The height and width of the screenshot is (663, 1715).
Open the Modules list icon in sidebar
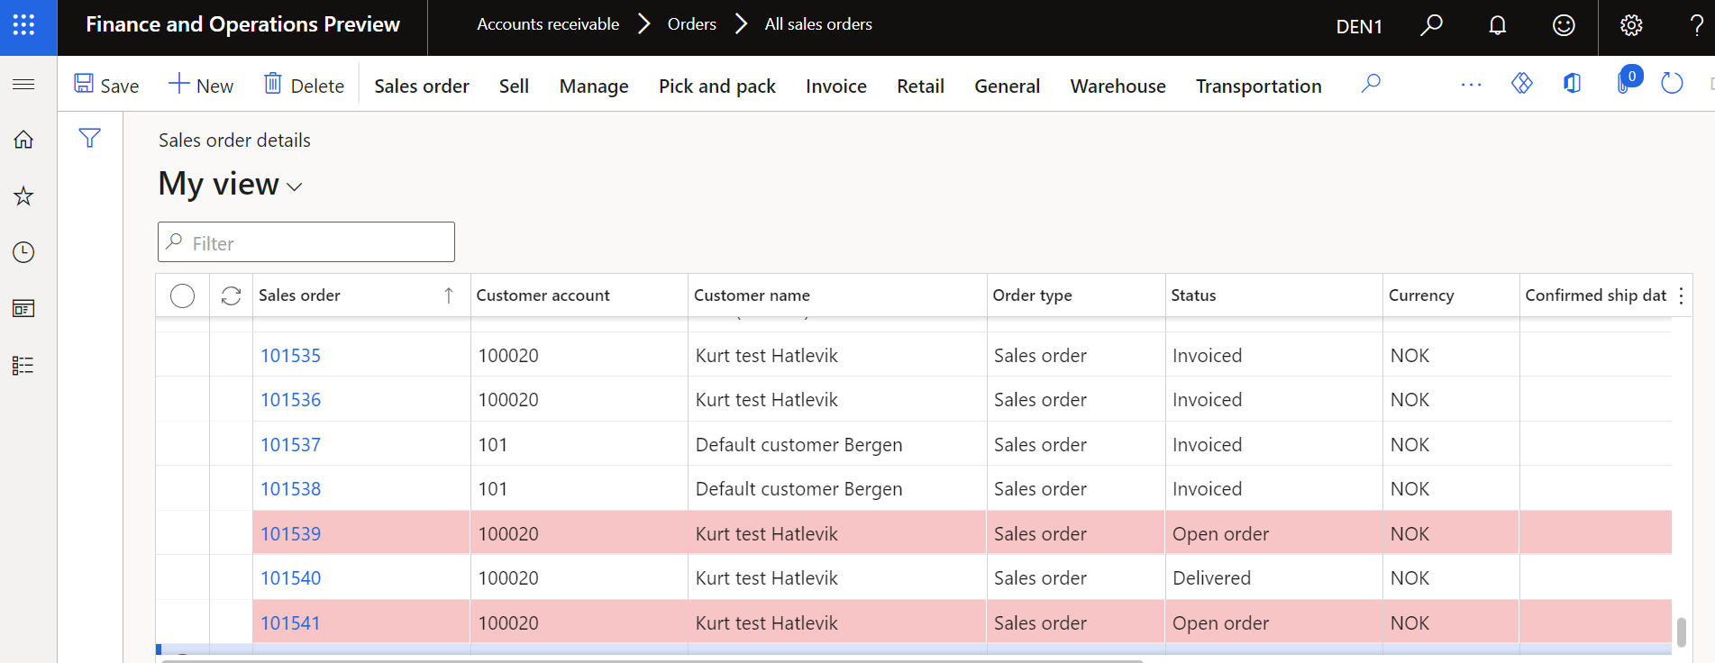click(x=23, y=366)
